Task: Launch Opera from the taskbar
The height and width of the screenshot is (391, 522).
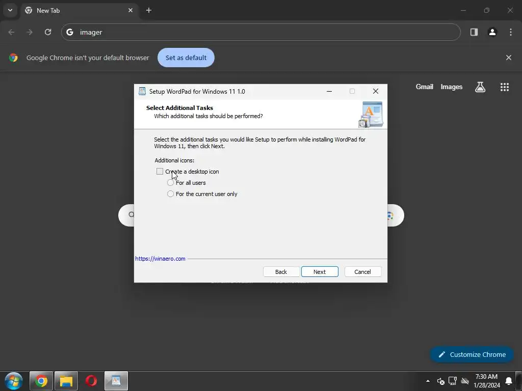Action: (91, 381)
